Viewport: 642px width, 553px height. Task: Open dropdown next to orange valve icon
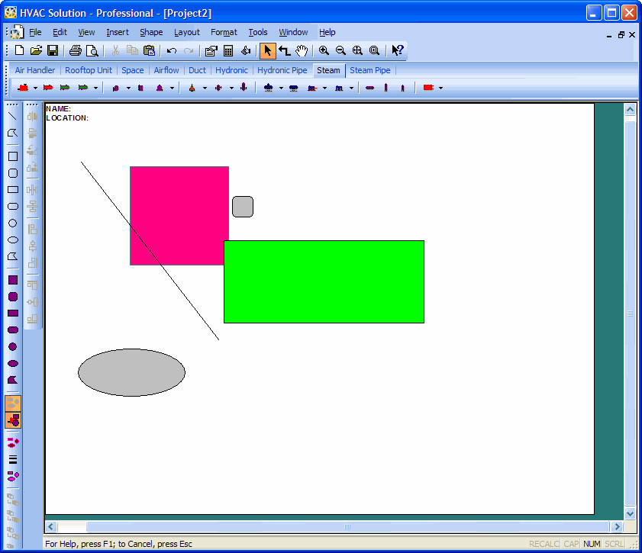tap(205, 88)
